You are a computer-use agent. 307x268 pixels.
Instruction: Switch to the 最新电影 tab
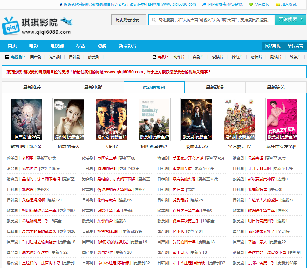tap(93, 87)
